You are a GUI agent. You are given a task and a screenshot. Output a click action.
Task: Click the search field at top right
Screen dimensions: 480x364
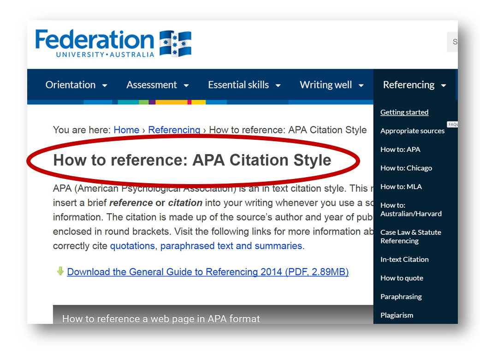coord(452,42)
